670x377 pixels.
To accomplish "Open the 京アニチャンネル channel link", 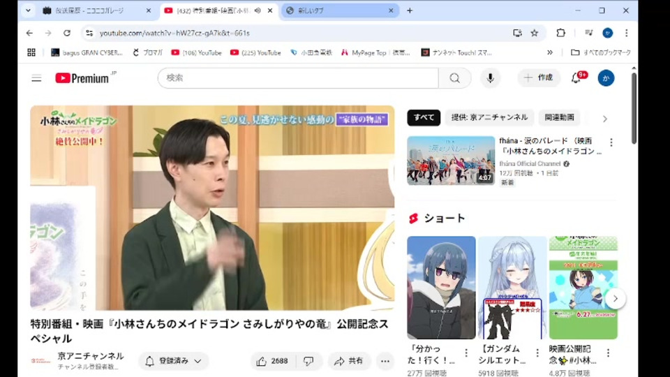I will click(91, 356).
